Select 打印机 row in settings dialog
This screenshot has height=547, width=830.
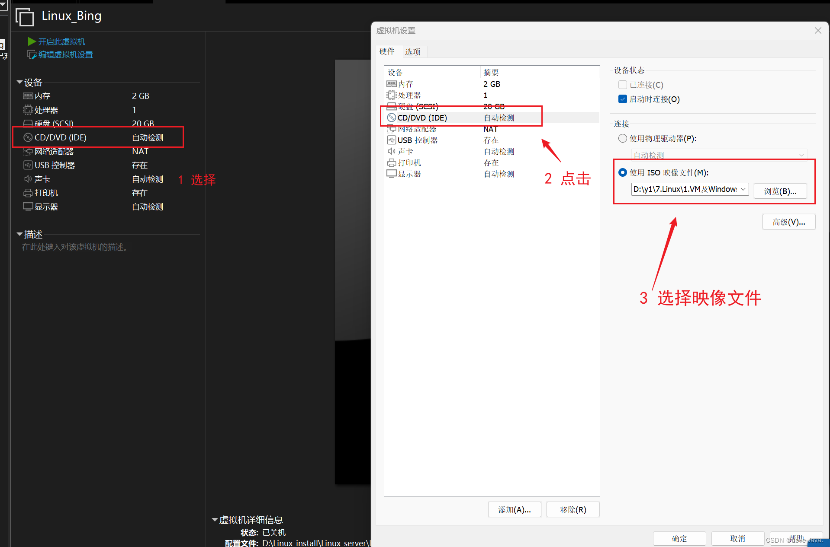(x=492, y=162)
